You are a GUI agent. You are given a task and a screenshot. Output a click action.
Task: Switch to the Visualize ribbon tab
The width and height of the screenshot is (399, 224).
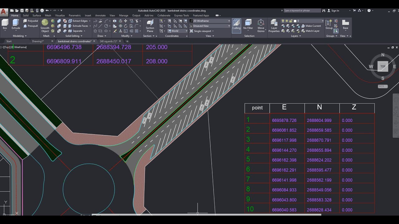pos(60,15)
